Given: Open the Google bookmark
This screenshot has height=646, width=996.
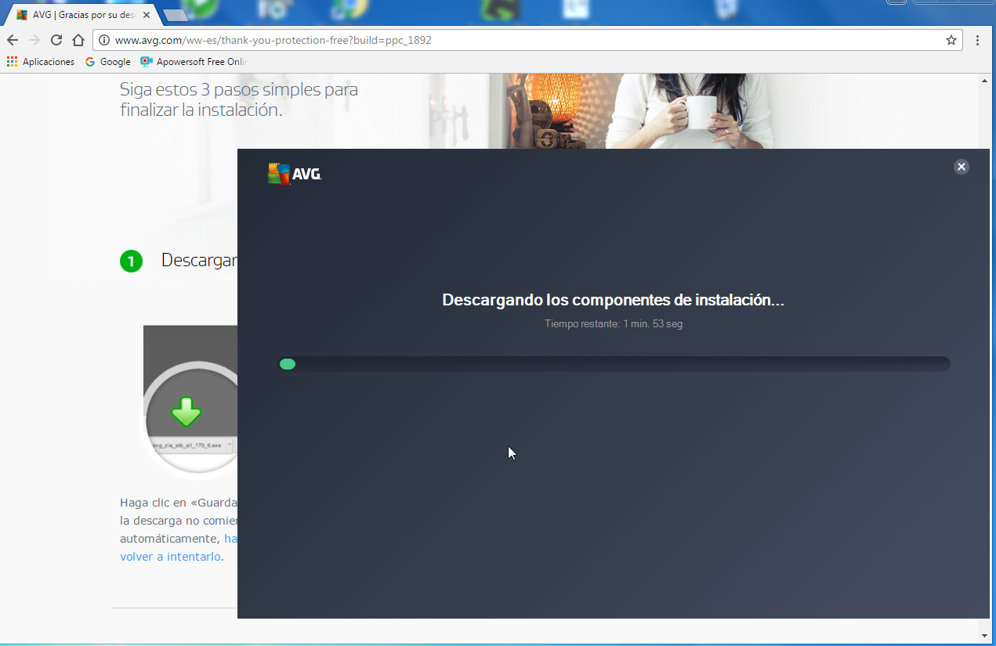Looking at the screenshot, I should [x=108, y=62].
